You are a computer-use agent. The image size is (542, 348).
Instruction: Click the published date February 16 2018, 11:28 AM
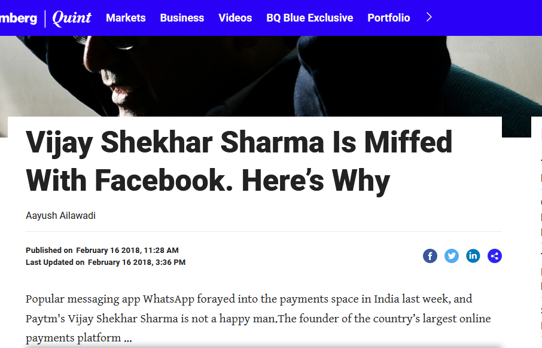tap(127, 250)
